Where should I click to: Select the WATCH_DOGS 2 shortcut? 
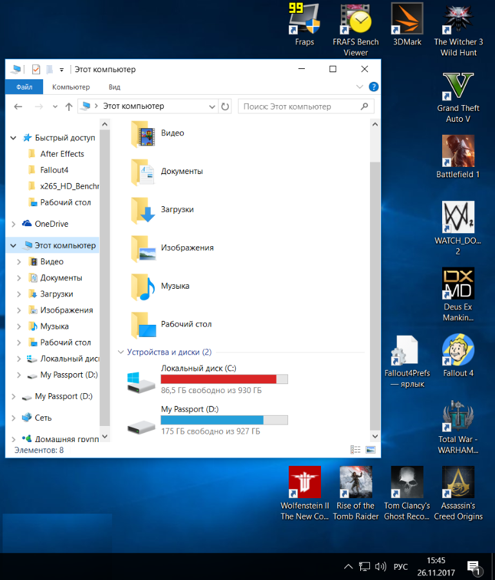click(458, 228)
